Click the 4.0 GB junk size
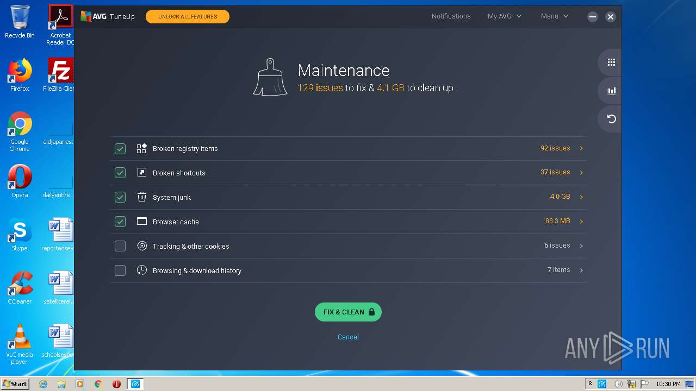The image size is (696, 391). 560,197
